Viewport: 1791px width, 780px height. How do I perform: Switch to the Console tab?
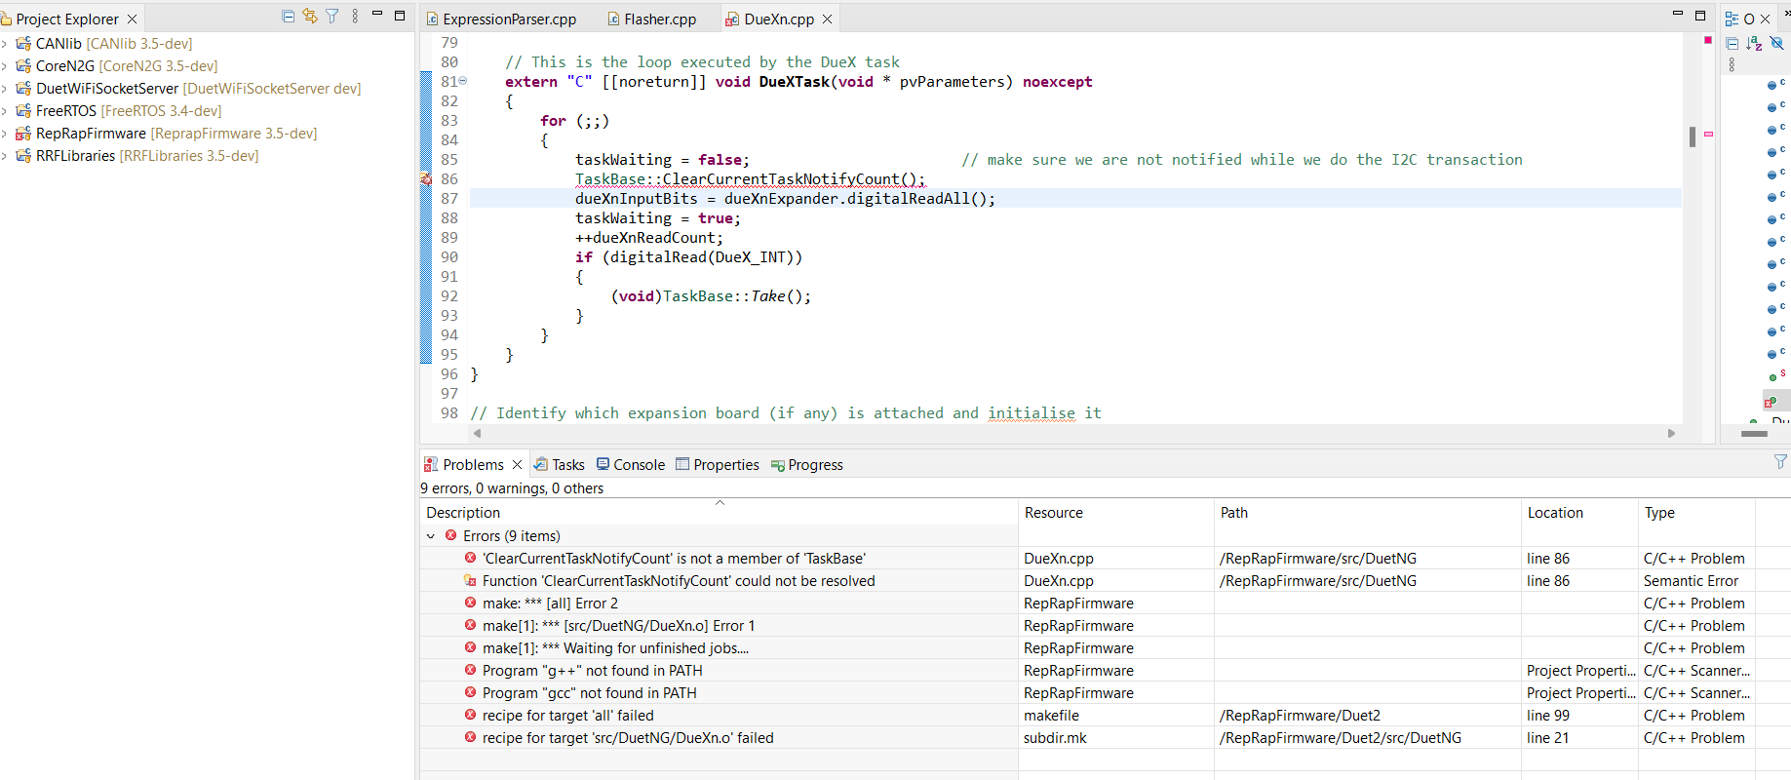pyautogui.click(x=631, y=465)
